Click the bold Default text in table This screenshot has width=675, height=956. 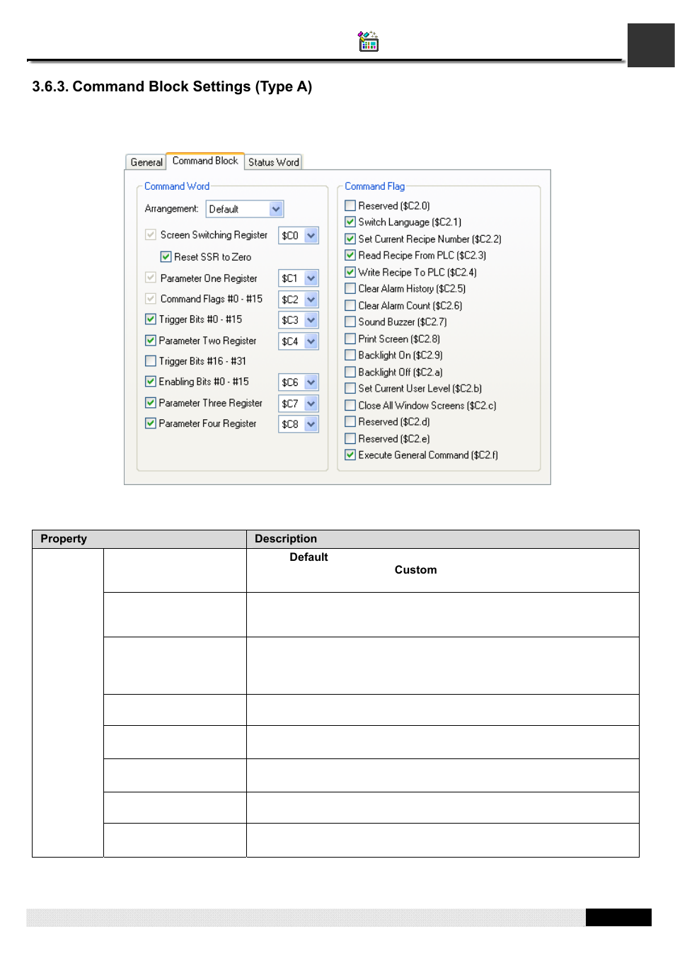coord(308,557)
